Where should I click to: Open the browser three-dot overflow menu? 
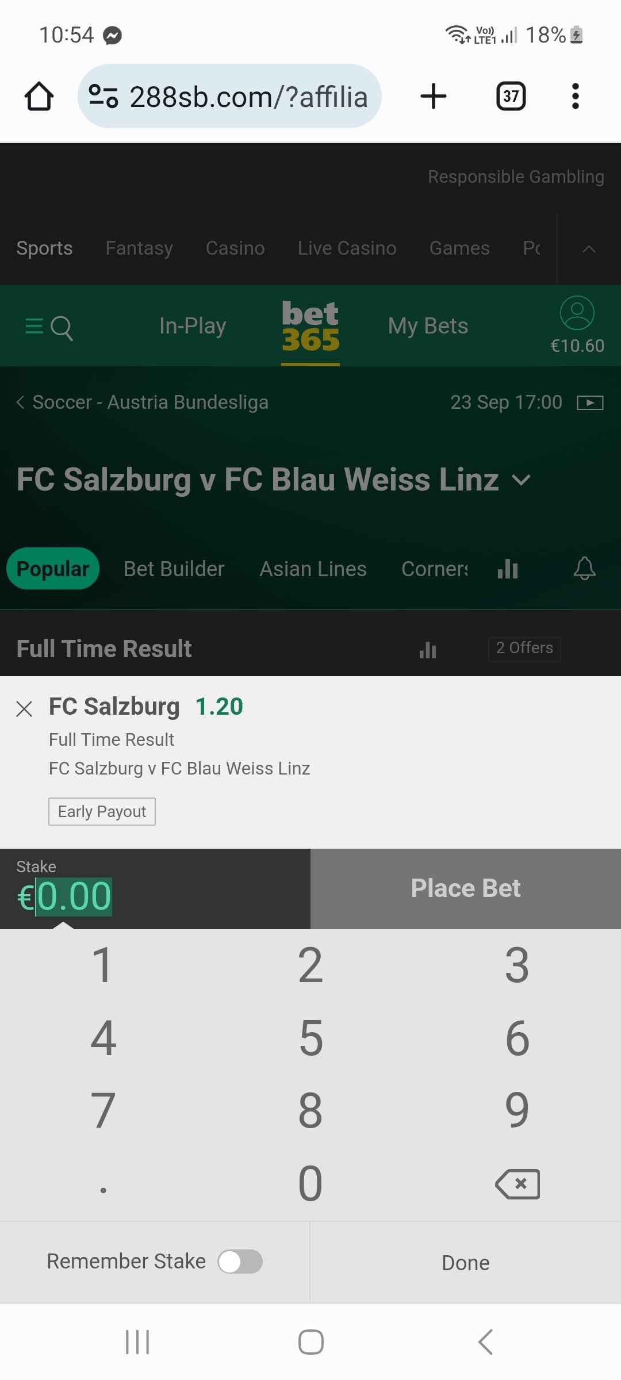click(x=575, y=96)
